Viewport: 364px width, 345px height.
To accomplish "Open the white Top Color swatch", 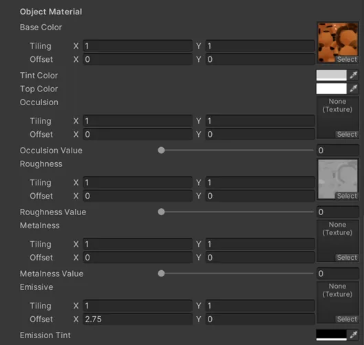I will pyautogui.click(x=331, y=89).
